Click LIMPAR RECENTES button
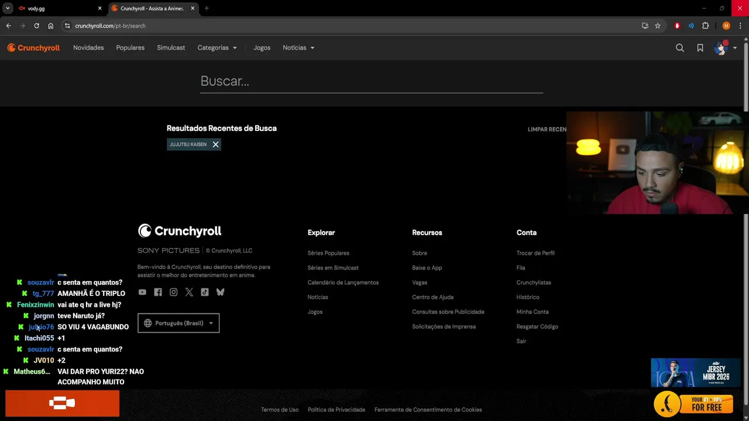 coord(547,130)
